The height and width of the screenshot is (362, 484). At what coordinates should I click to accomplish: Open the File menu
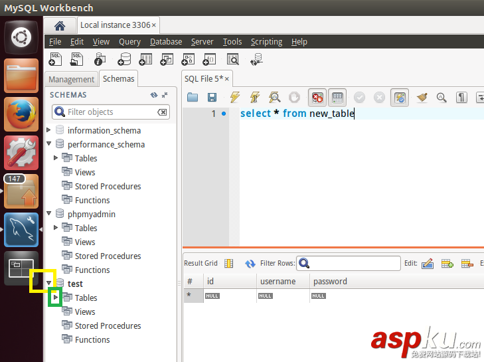[x=55, y=42]
